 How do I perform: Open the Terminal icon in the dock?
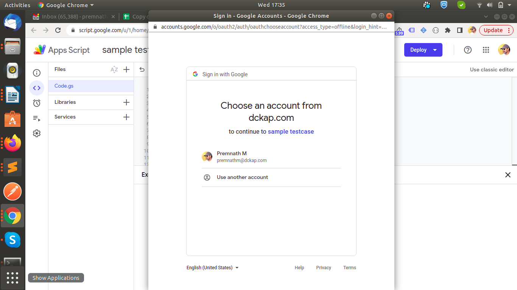[12, 261]
